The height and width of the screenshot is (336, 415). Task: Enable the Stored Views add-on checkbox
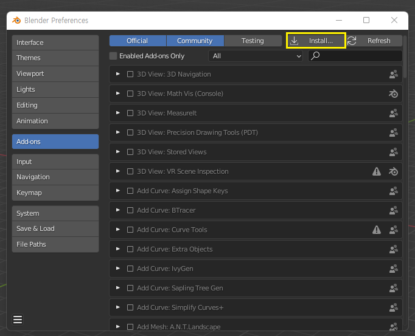point(130,152)
